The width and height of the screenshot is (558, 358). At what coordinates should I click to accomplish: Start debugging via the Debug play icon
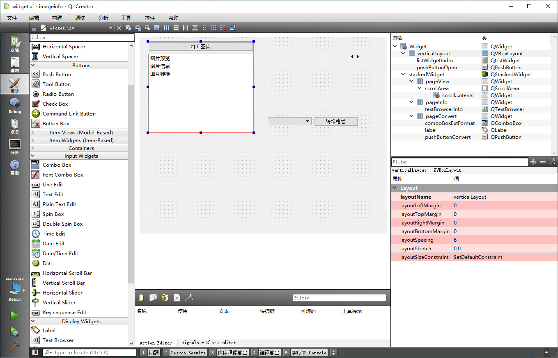coord(14,333)
